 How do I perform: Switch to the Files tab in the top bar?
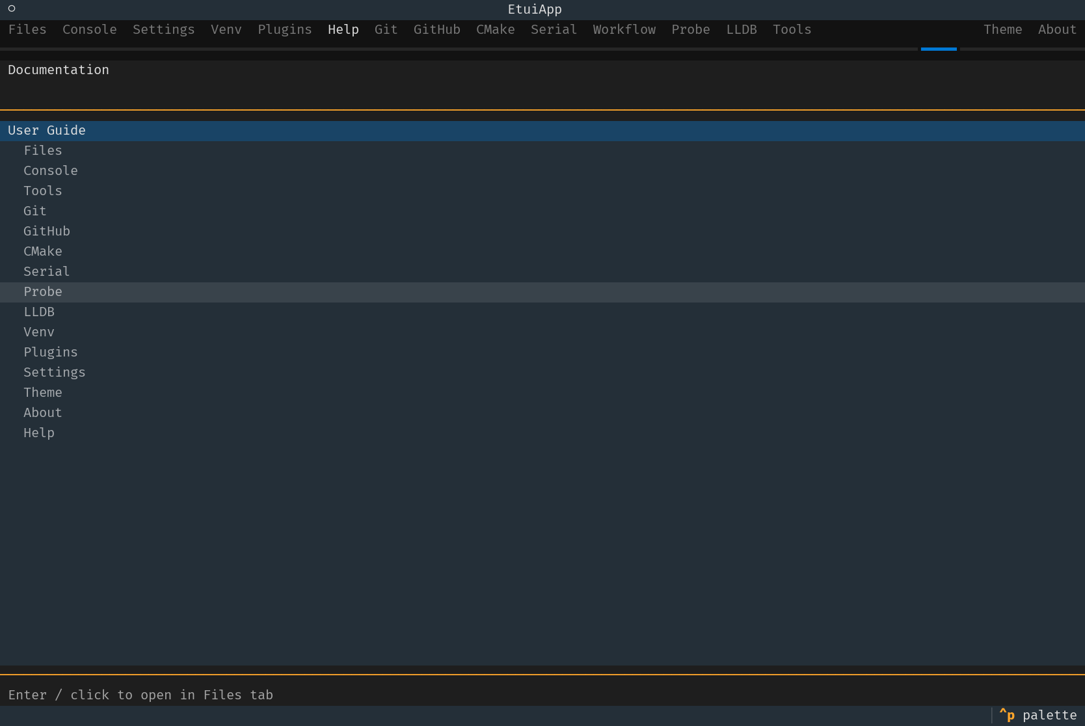tap(27, 30)
